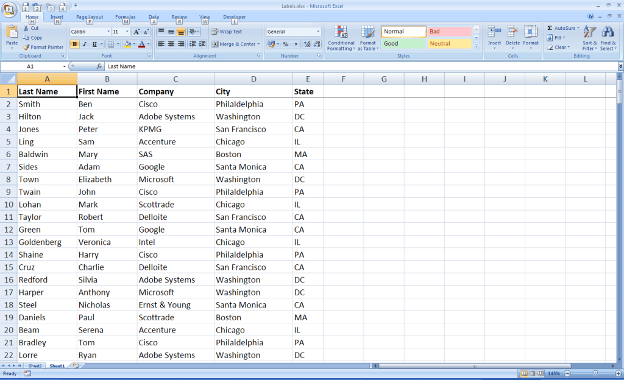Open the General number format dropdown
624x380 pixels.
(x=318, y=32)
